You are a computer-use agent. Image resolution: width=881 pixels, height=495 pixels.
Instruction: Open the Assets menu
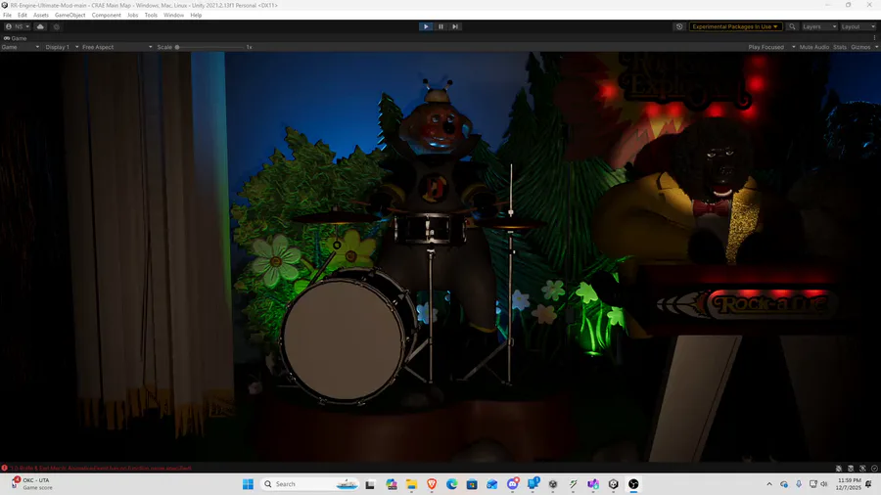[41, 15]
